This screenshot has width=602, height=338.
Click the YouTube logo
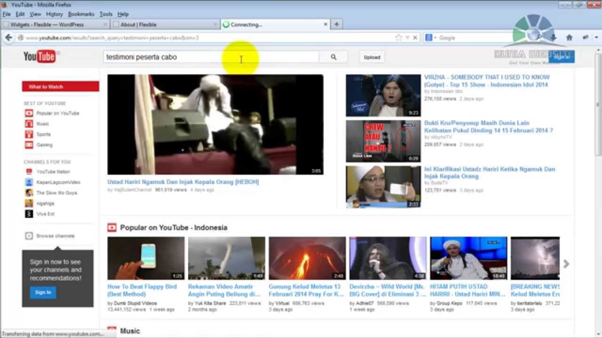pos(40,57)
